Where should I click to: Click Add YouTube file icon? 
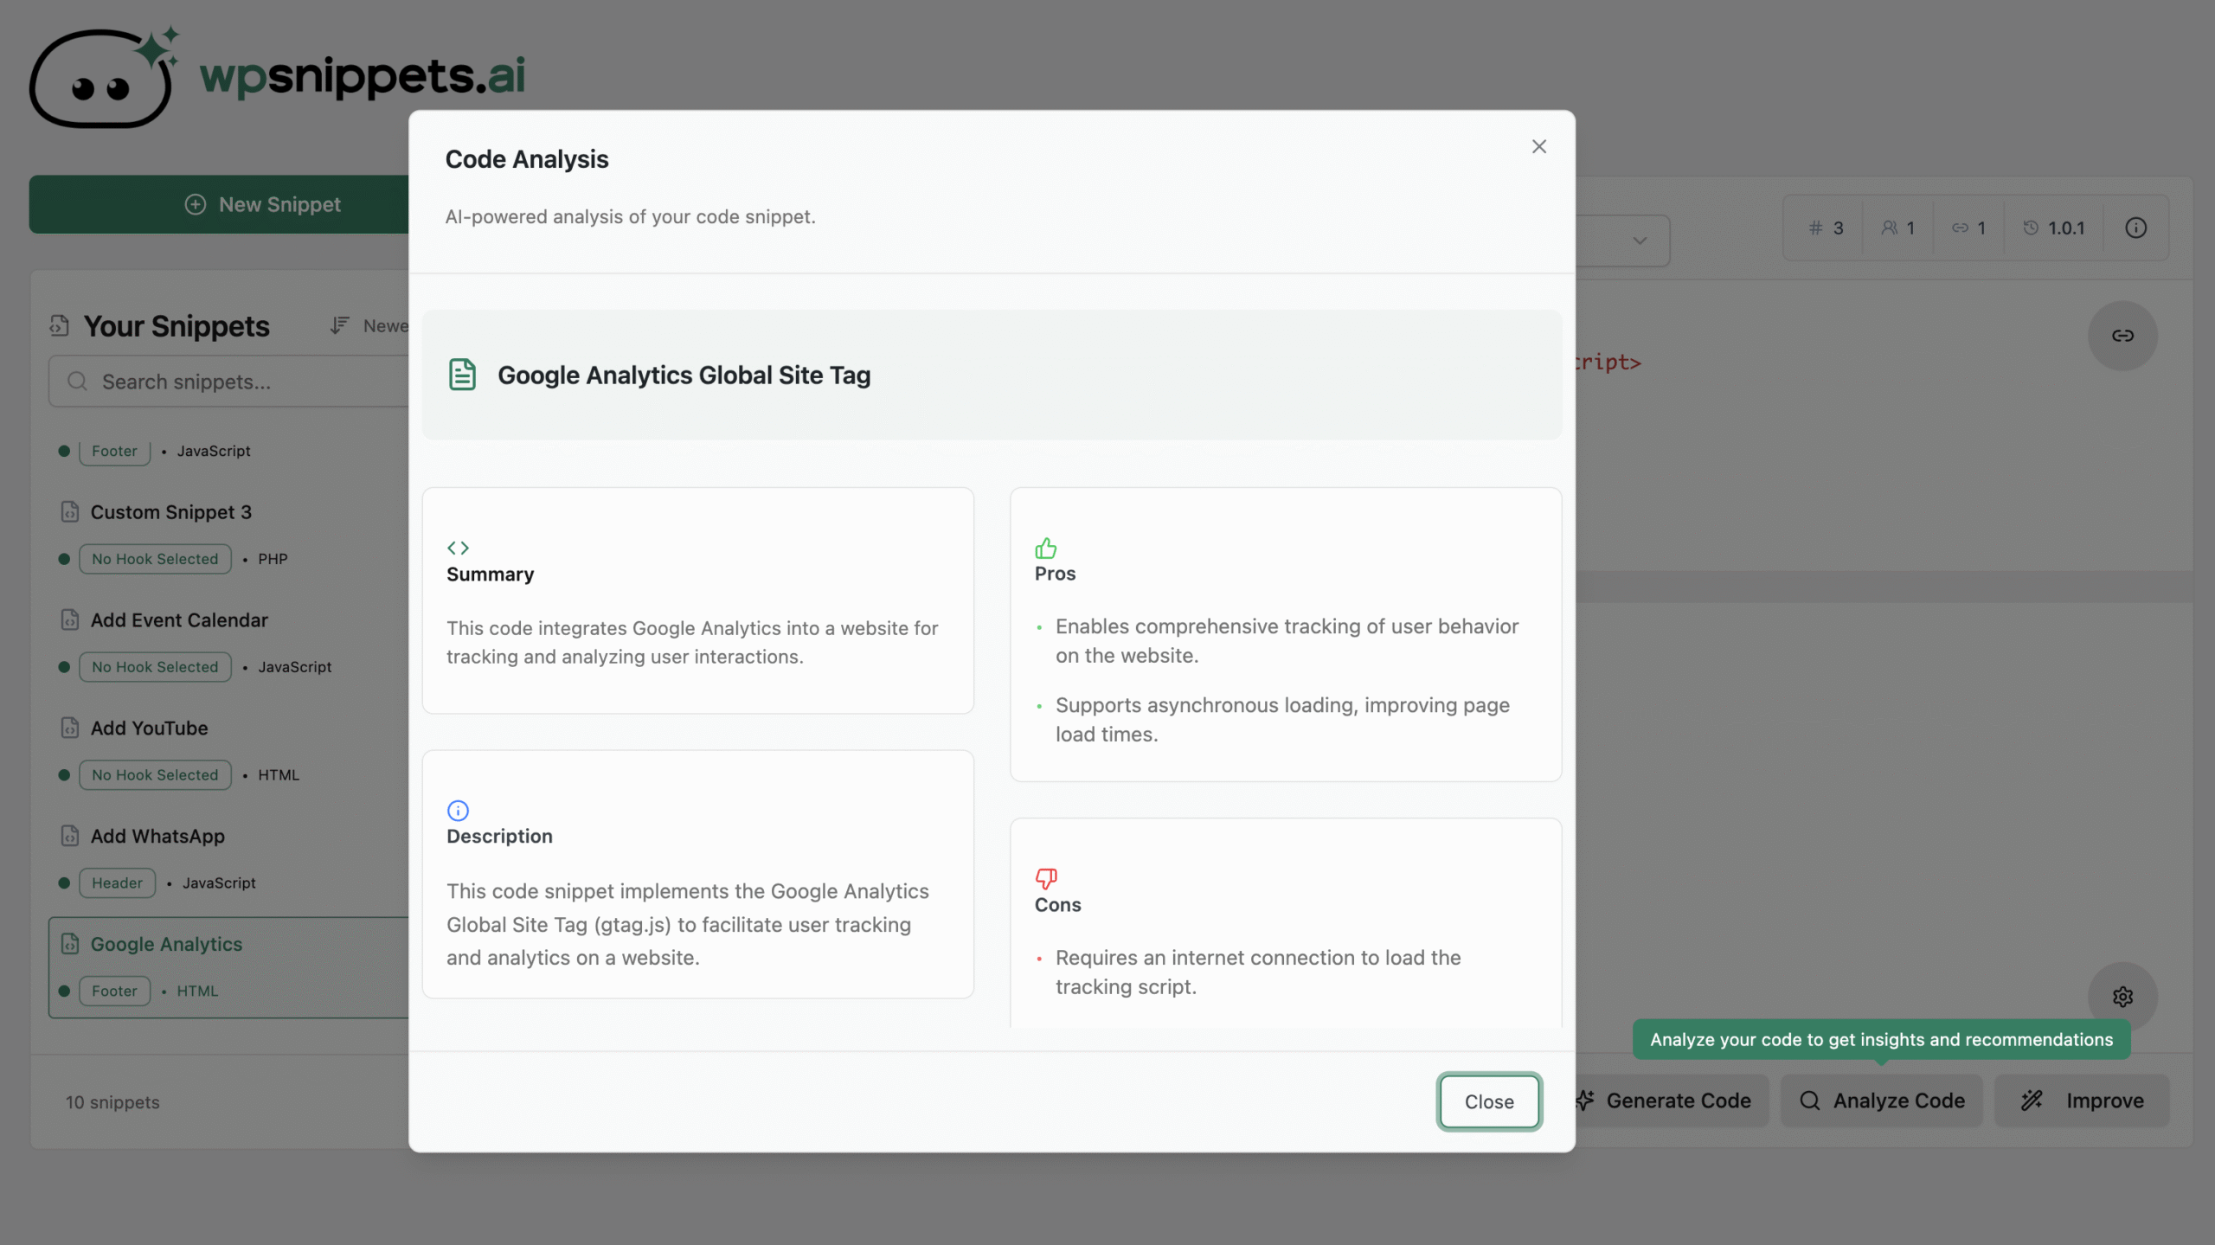click(70, 728)
